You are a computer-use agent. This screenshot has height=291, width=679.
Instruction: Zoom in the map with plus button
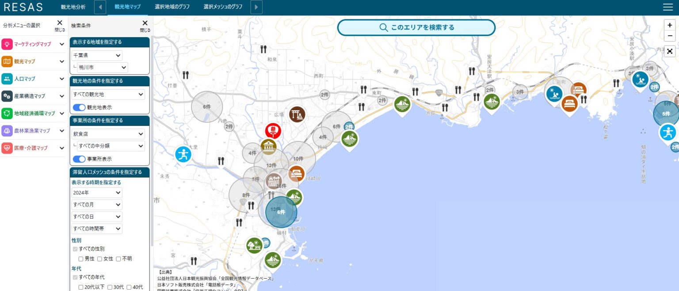coord(670,25)
